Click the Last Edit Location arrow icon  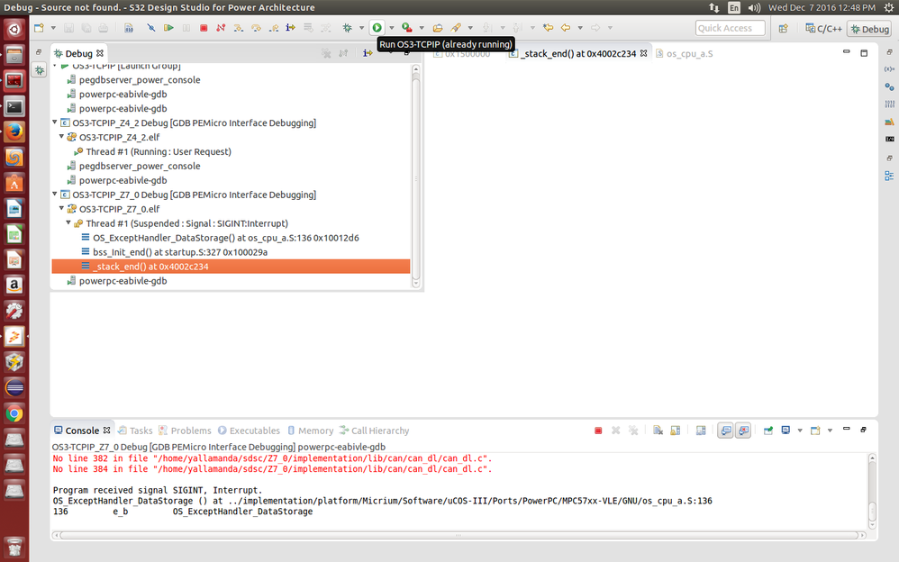coord(548,28)
